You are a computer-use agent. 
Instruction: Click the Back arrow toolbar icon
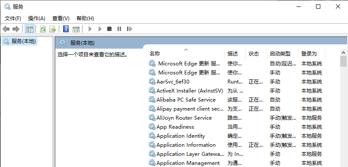(6, 29)
